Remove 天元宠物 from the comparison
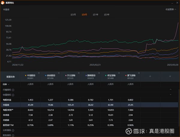180x137 pixels. (x=79, y=73)
